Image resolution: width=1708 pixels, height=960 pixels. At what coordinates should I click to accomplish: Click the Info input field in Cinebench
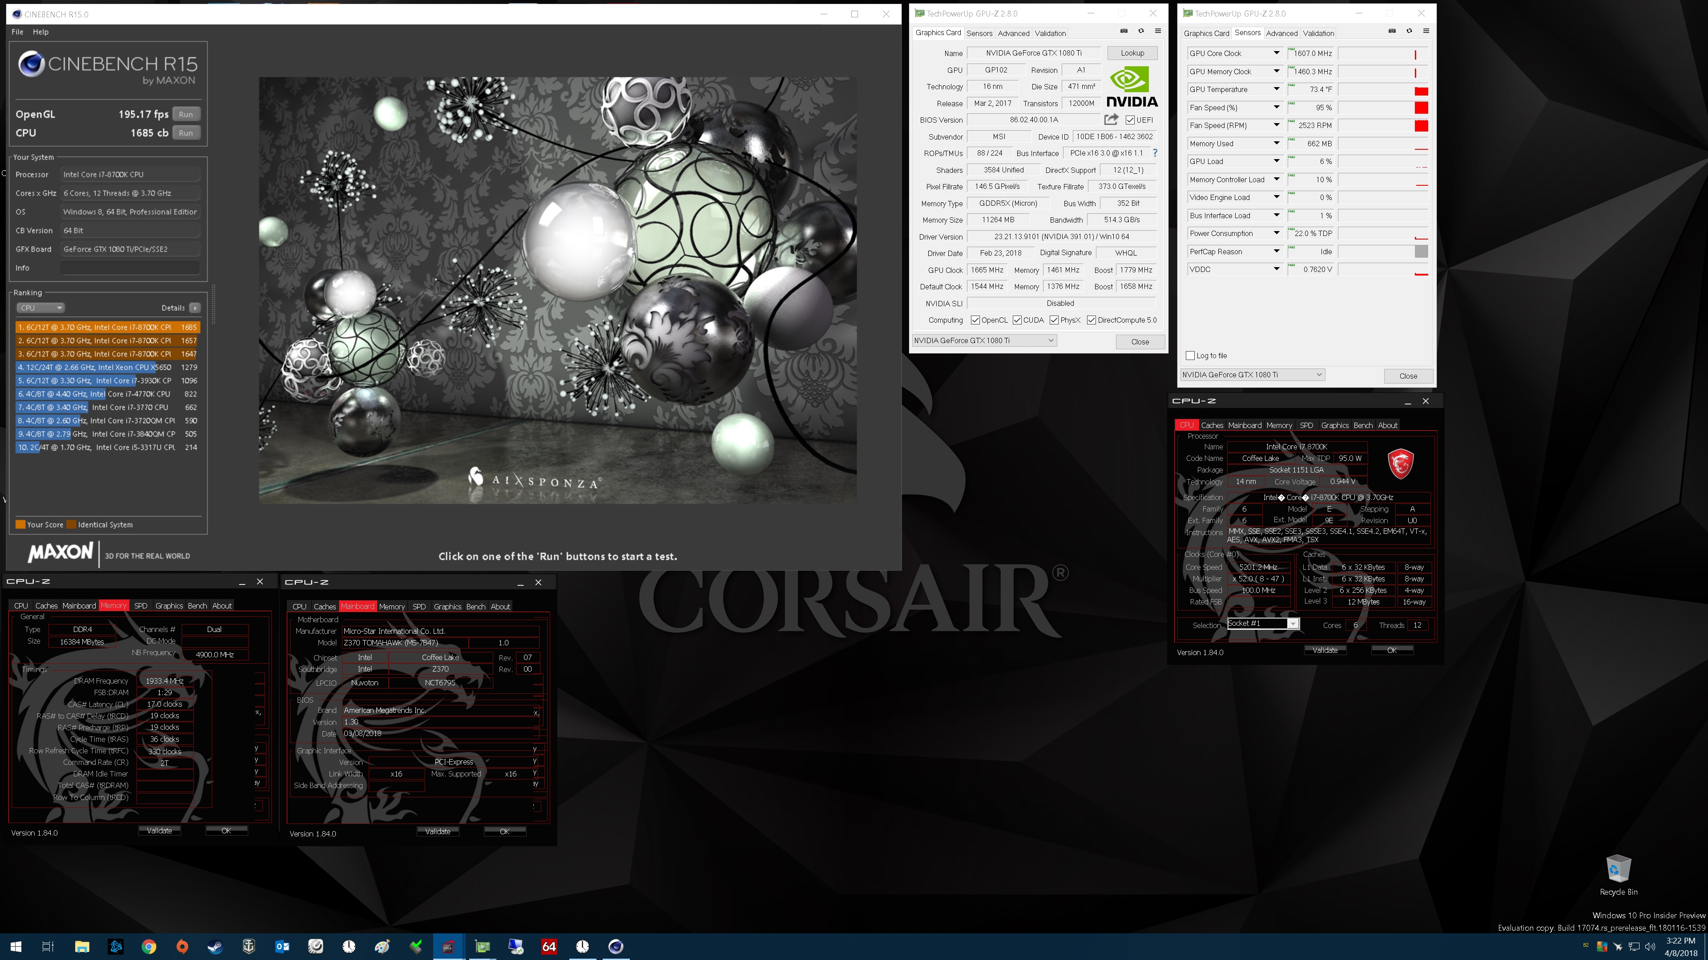coord(130,268)
